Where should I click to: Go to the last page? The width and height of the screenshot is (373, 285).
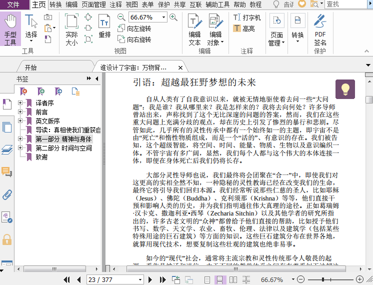[x=162, y=280]
